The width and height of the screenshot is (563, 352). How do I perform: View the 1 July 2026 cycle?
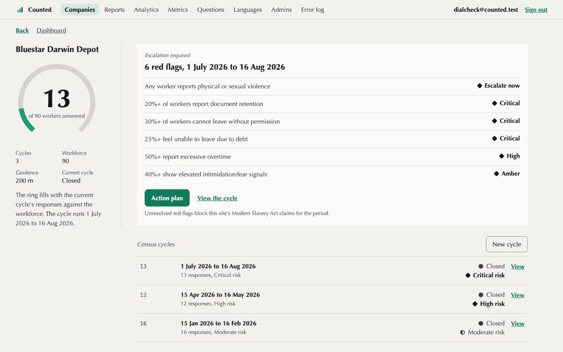coord(517,267)
